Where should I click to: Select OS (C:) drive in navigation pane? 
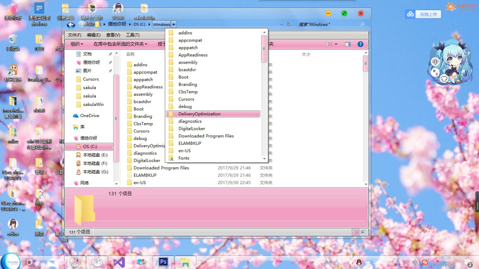point(89,146)
